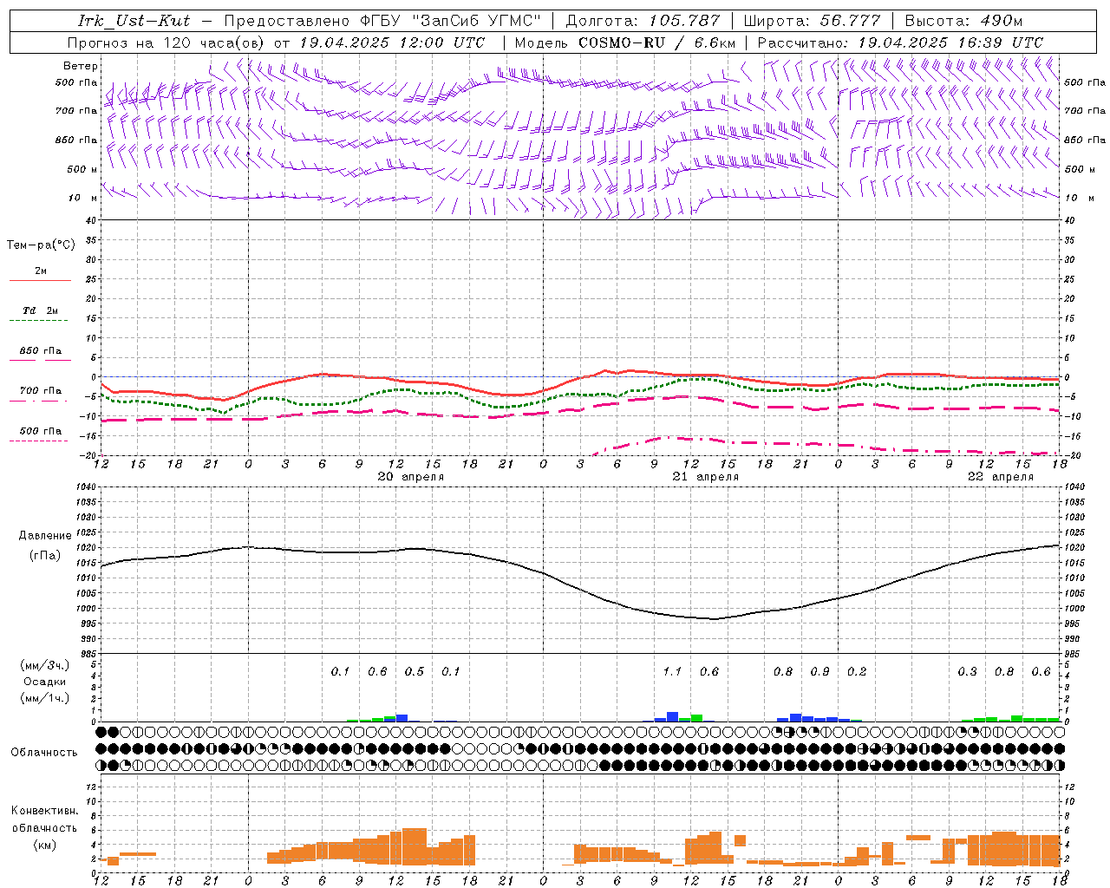1110x888 pixels.
Task: Click the (мм/3ч.) precipitation unit label
Action: point(45,665)
